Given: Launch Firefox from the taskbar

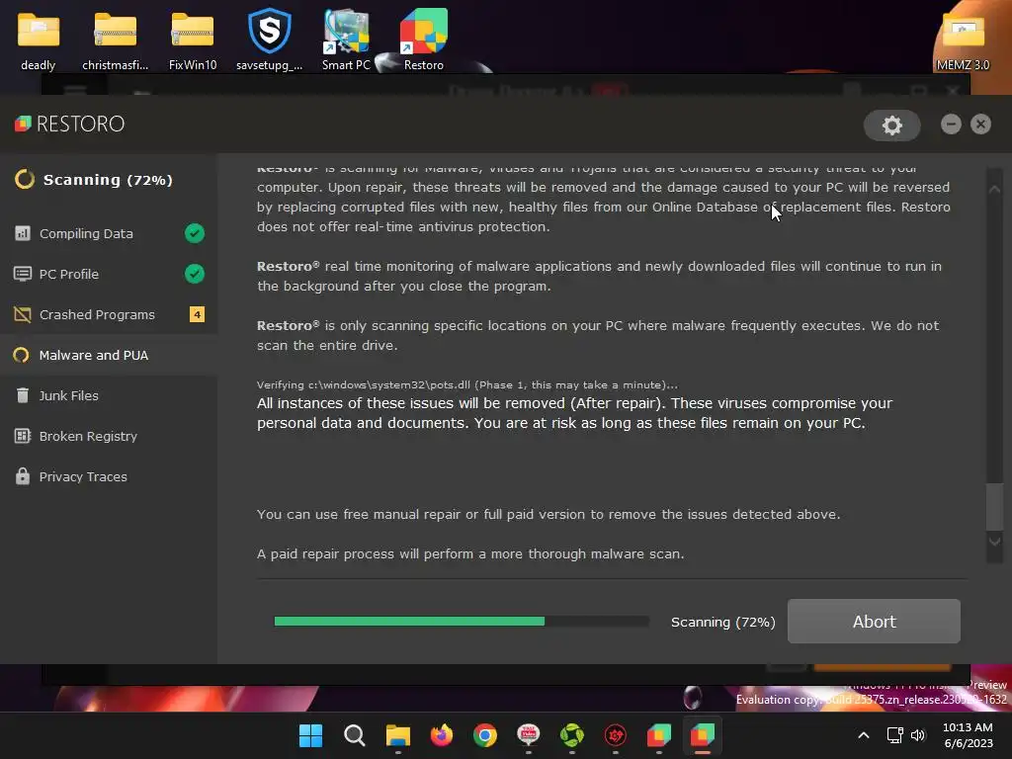Looking at the screenshot, I should point(442,735).
